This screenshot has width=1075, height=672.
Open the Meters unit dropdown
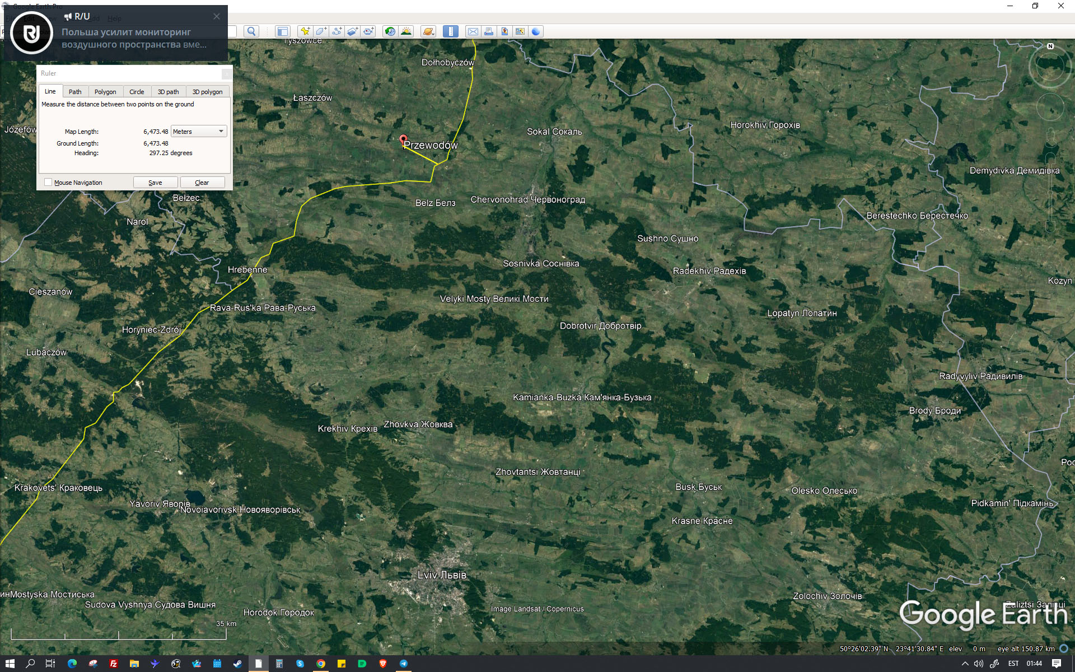tap(198, 132)
